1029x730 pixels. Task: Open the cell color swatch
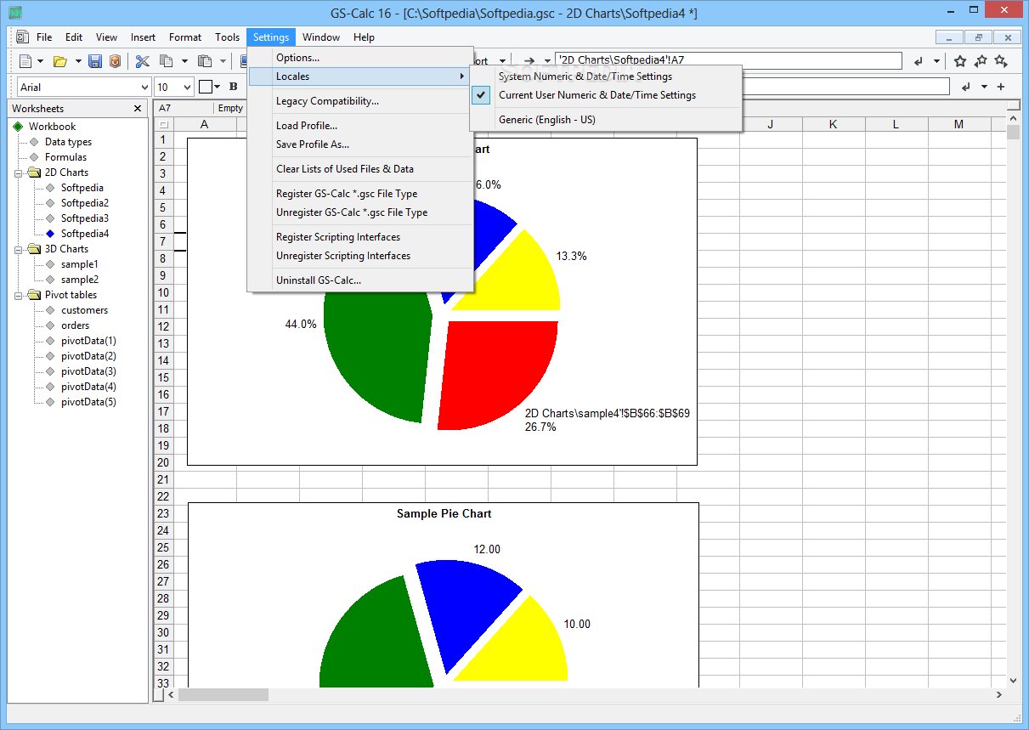point(205,87)
